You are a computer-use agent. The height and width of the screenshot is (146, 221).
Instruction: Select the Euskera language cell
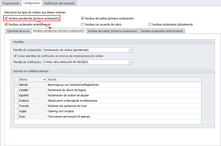tap(32, 101)
